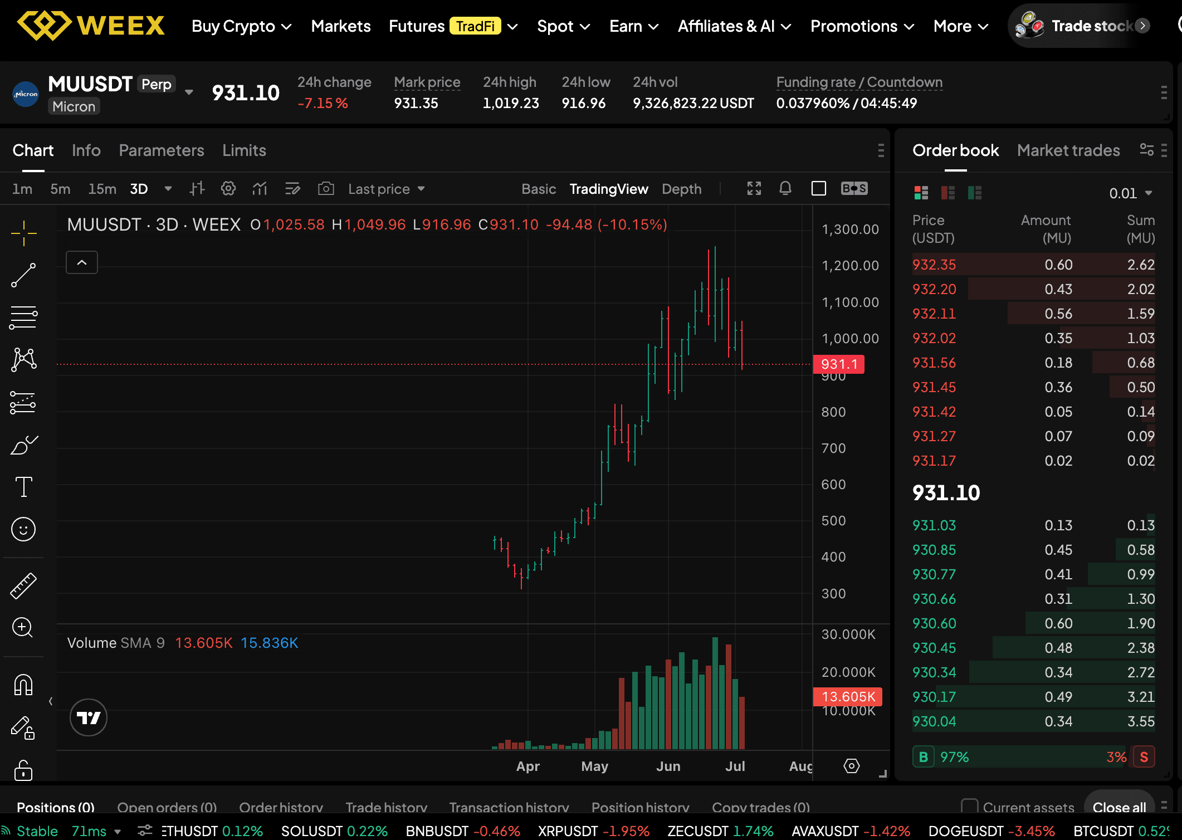
Task: Expand the MUUSDT pair selector arrow
Action: click(x=189, y=92)
